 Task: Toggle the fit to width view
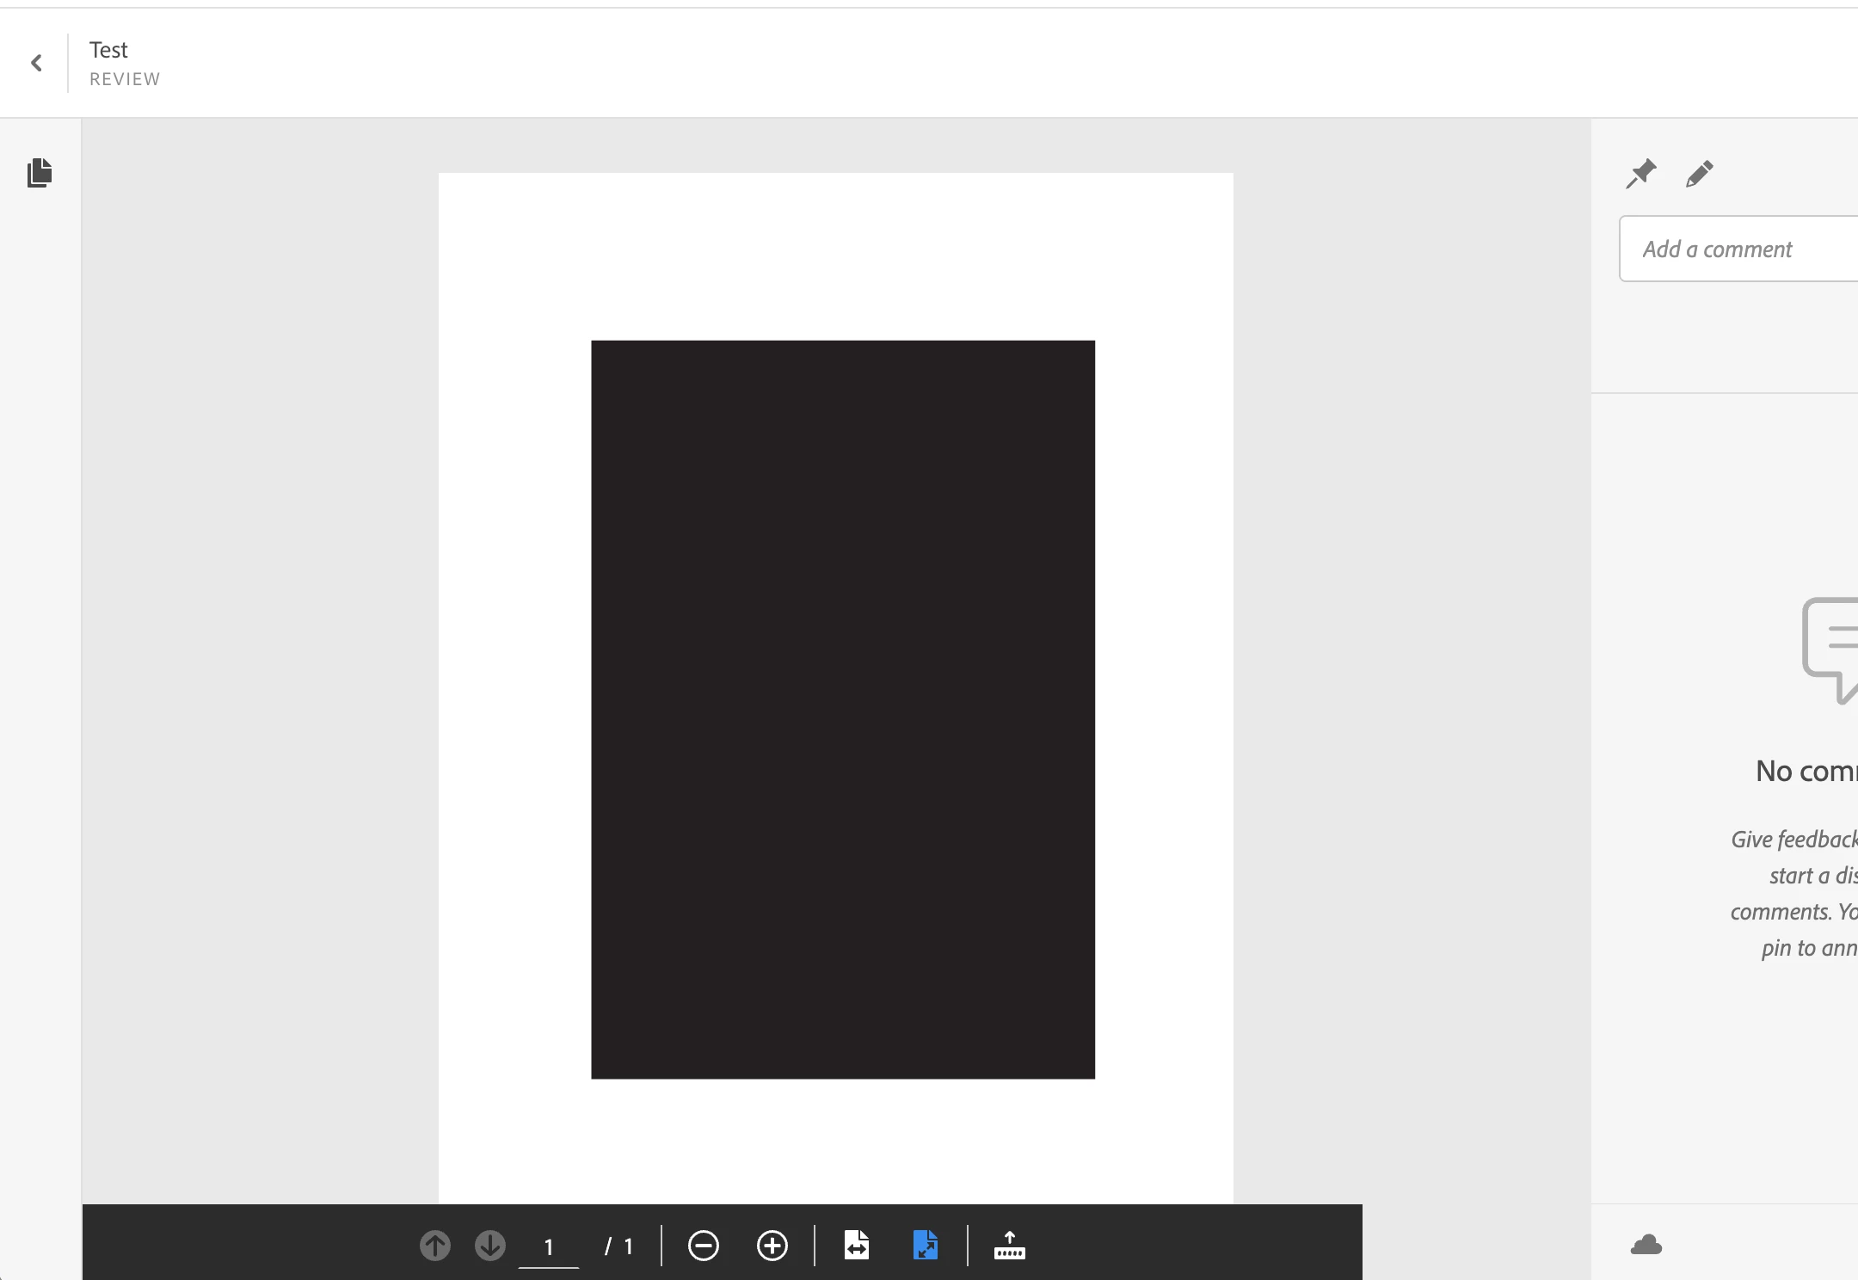(x=857, y=1245)
